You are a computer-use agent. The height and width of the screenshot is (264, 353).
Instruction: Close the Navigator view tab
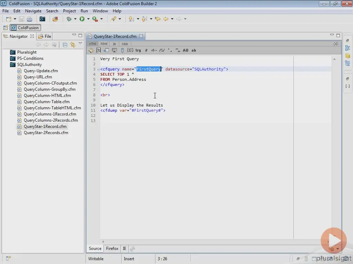click(x=32, y=36)
